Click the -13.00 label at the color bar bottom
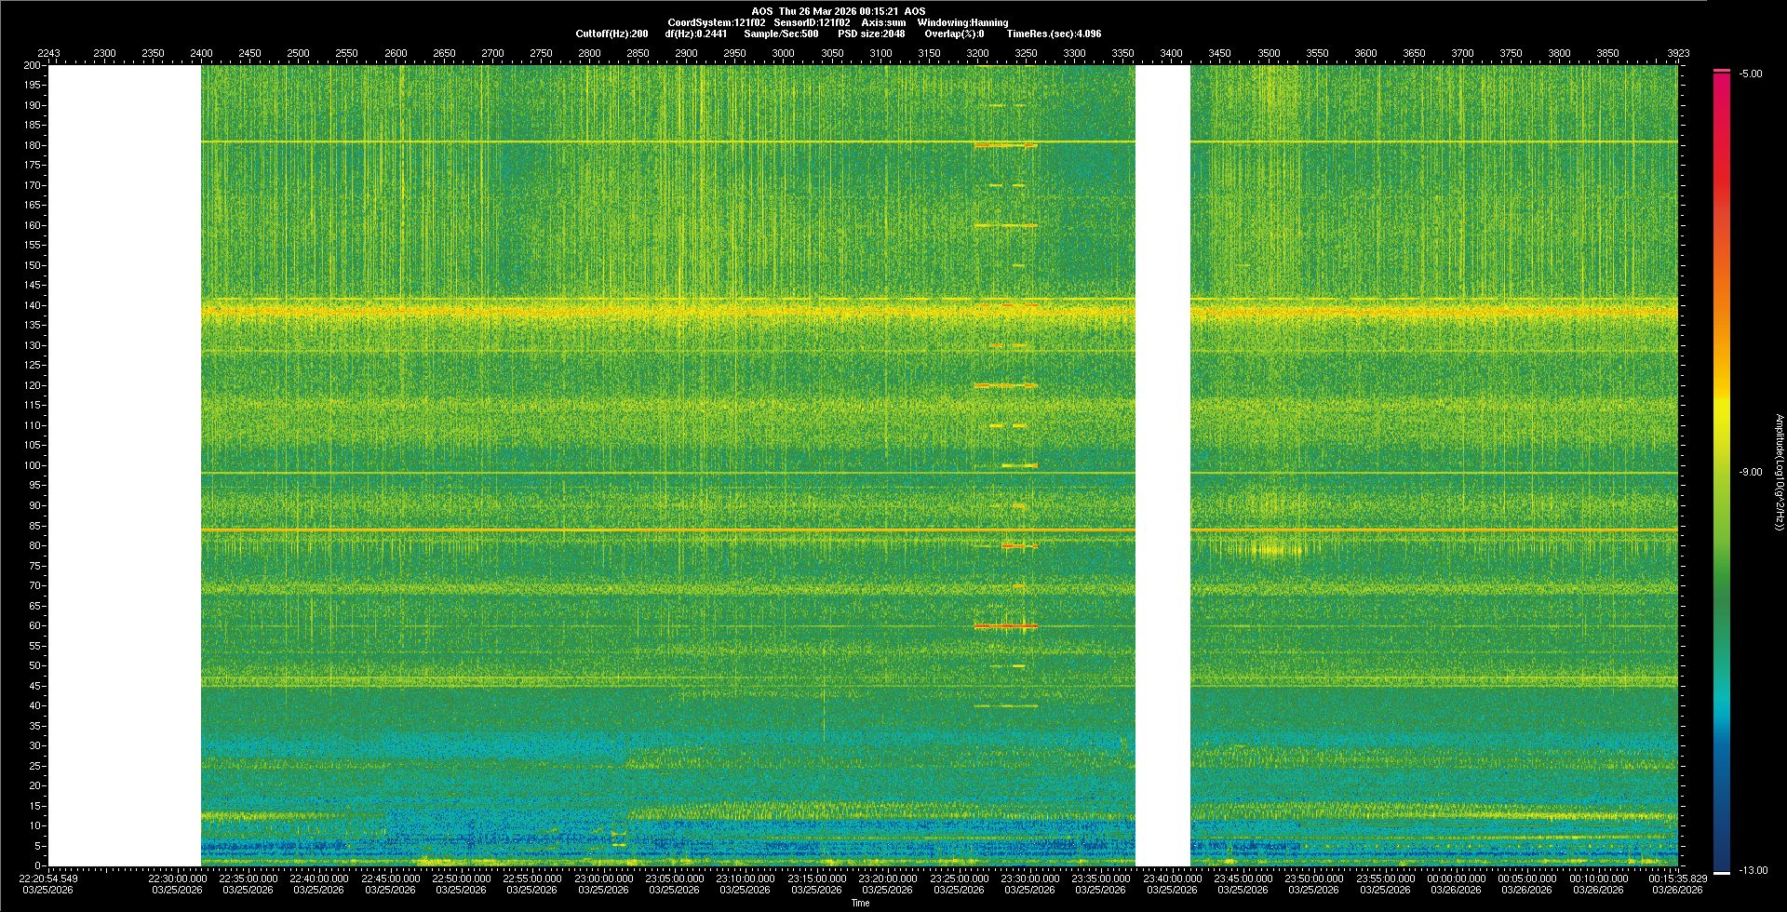 1753,871
